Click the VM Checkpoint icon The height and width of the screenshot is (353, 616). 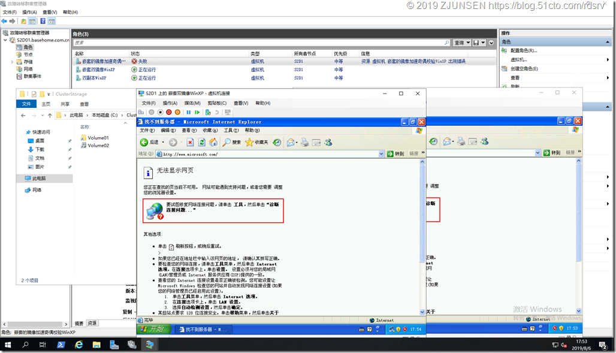tap(208, 113)
